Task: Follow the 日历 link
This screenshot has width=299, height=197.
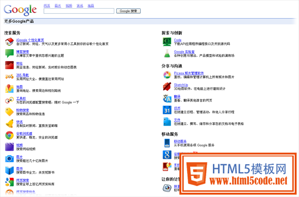Action: (x=177, y=108)
